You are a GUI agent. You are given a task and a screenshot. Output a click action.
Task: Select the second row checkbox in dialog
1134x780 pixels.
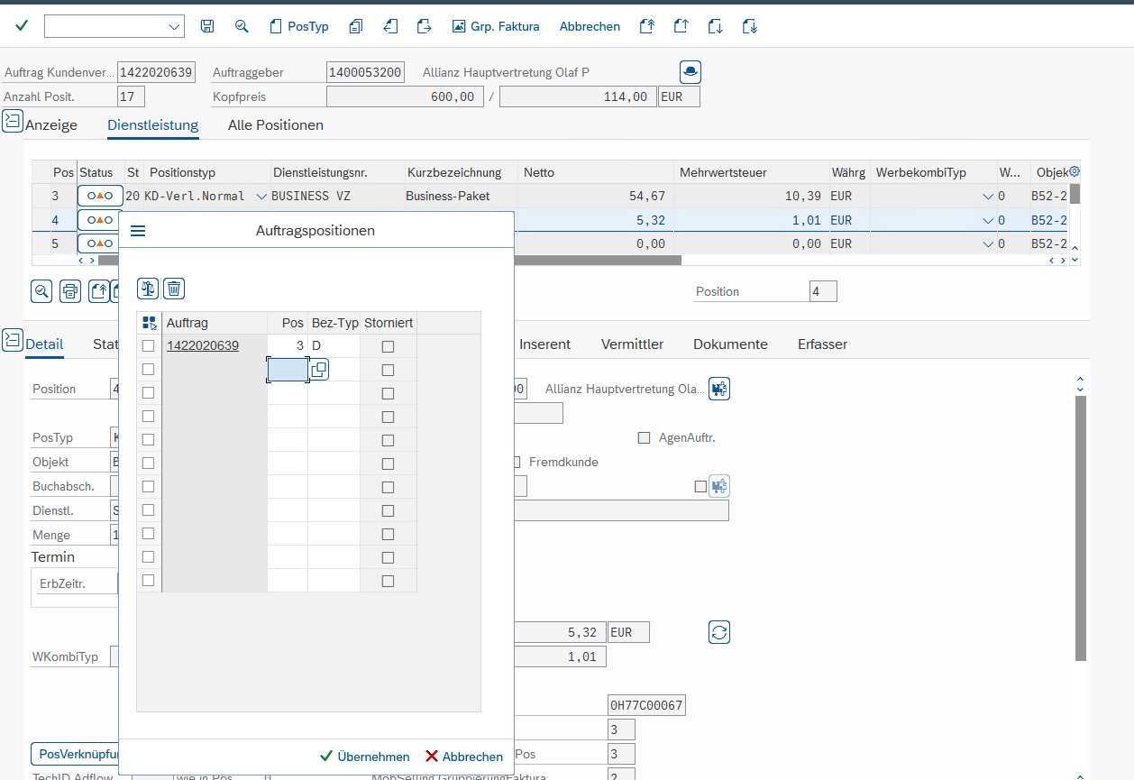click(x=149, y=369)
